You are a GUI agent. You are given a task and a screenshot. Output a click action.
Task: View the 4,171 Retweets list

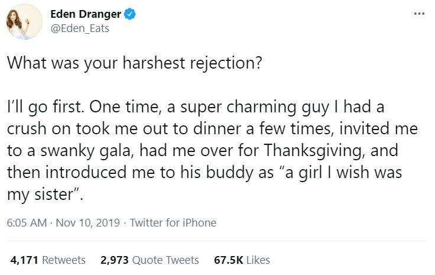pos(48,260)
